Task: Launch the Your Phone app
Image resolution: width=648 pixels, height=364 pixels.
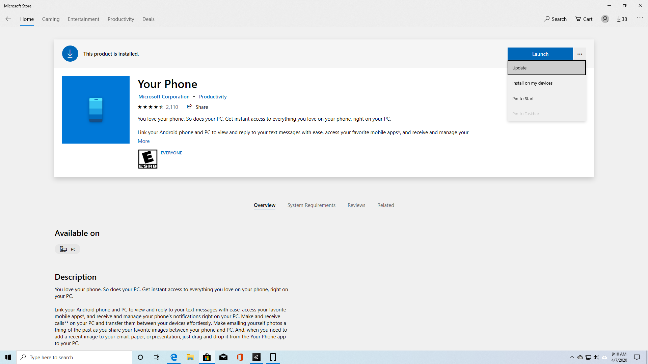Action: pos(540,54)
